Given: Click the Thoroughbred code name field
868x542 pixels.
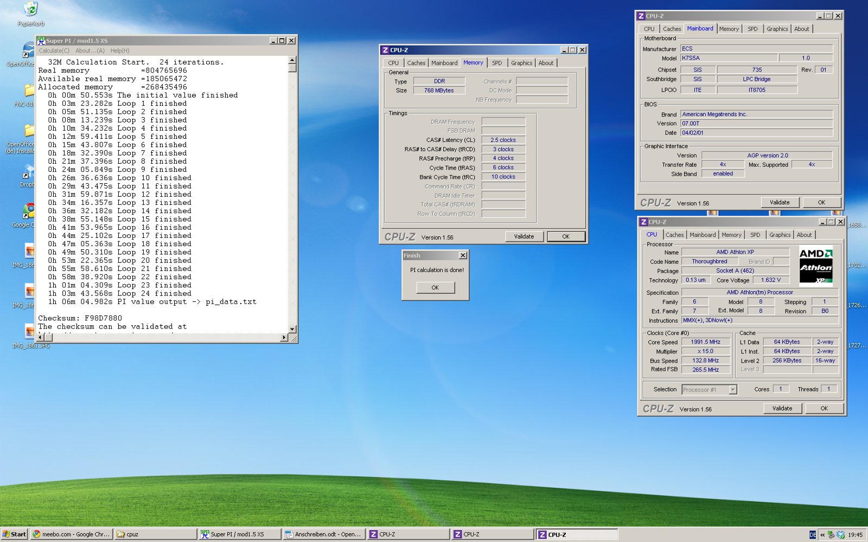Looking at the screenshot, I should [x=710, y=262].
